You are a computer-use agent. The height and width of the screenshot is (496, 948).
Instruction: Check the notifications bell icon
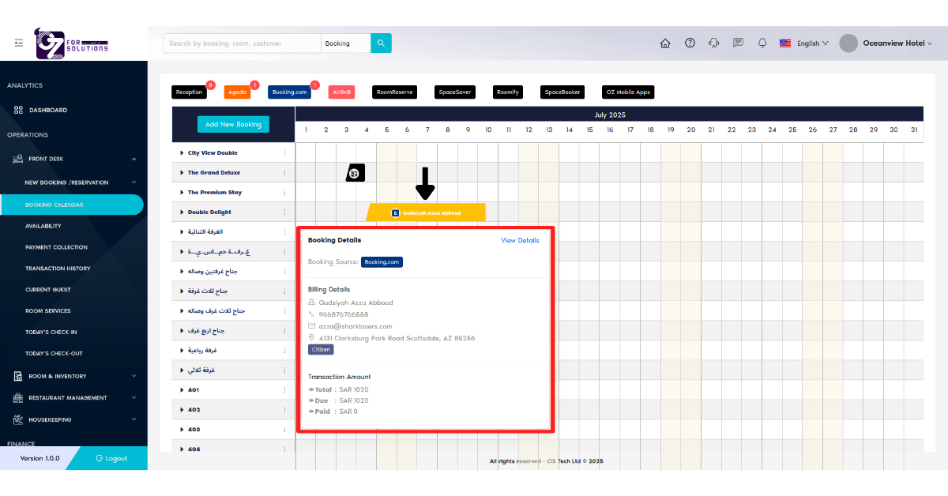pos(762,43)
